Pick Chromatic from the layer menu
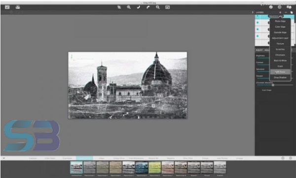The width and height of the screenshot is (296, 178). [x=280, y=55]
